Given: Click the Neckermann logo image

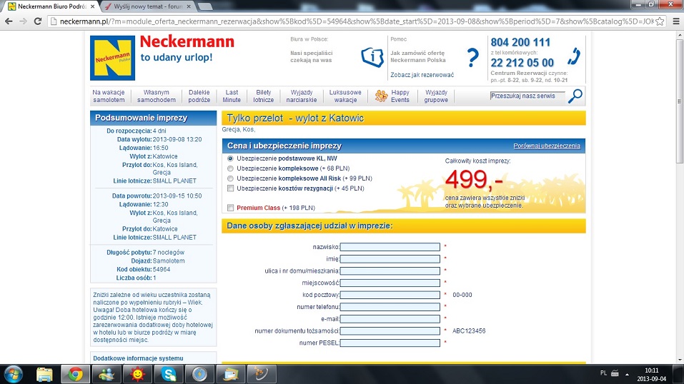Looking at the screenshot, I should pos(112,58).
